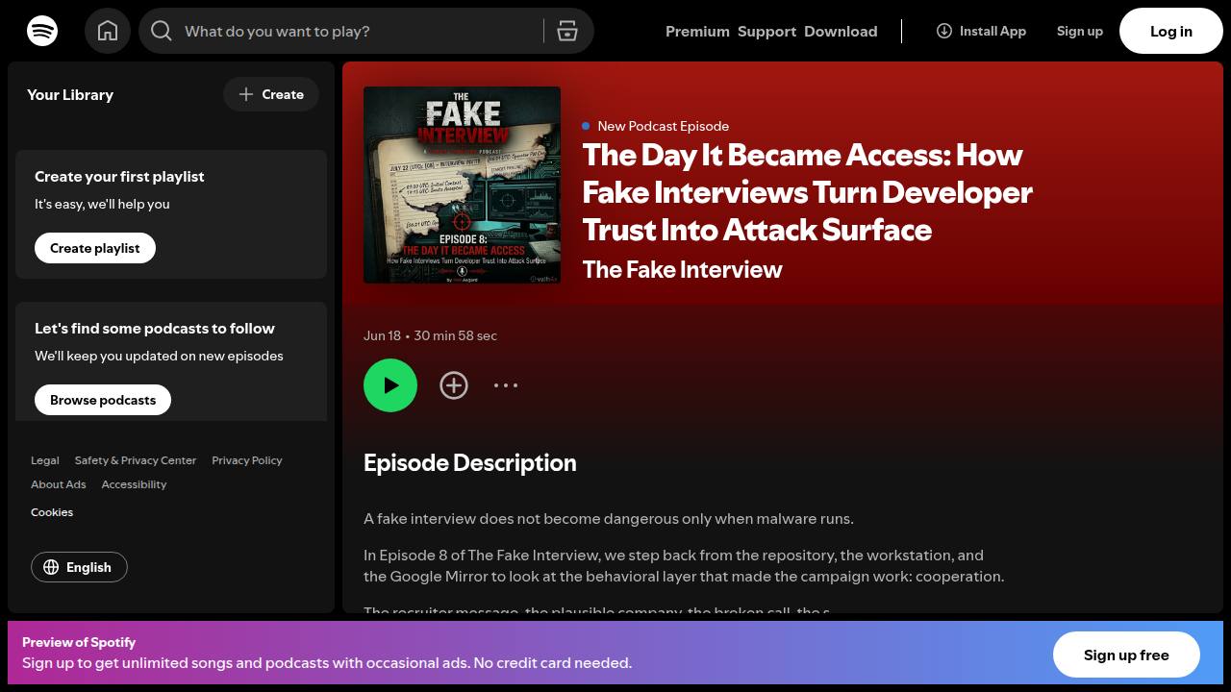Open the Legal link

pos(44,460)
